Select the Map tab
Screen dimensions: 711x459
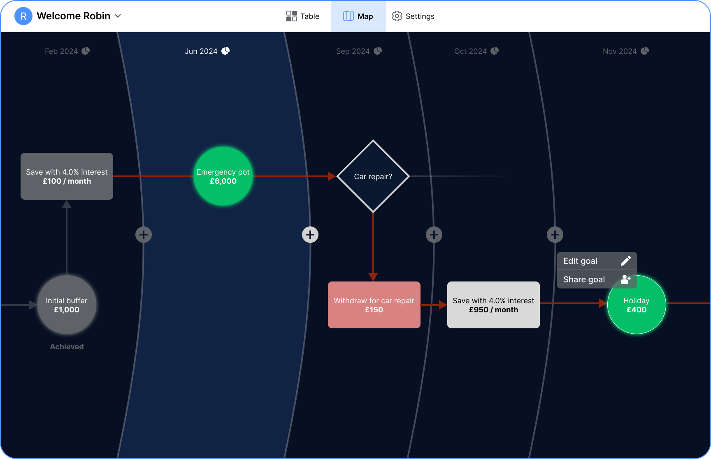358,16
